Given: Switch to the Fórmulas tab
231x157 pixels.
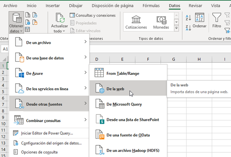Looking at the screenshot, I should 151,5.
